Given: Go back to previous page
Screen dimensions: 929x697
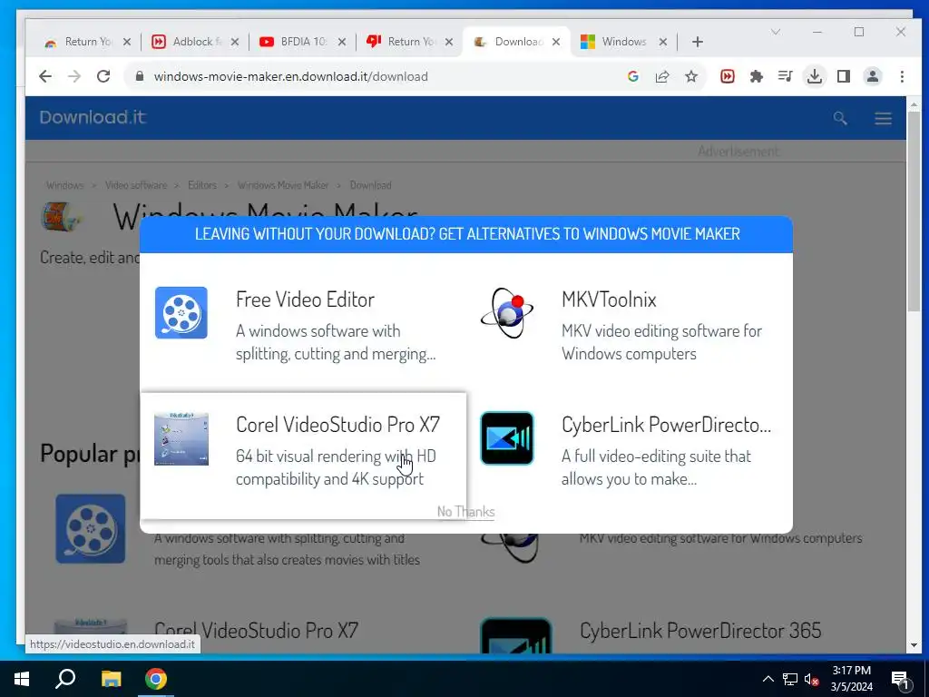Looking at the screenshot, I should tap(45, 76).
